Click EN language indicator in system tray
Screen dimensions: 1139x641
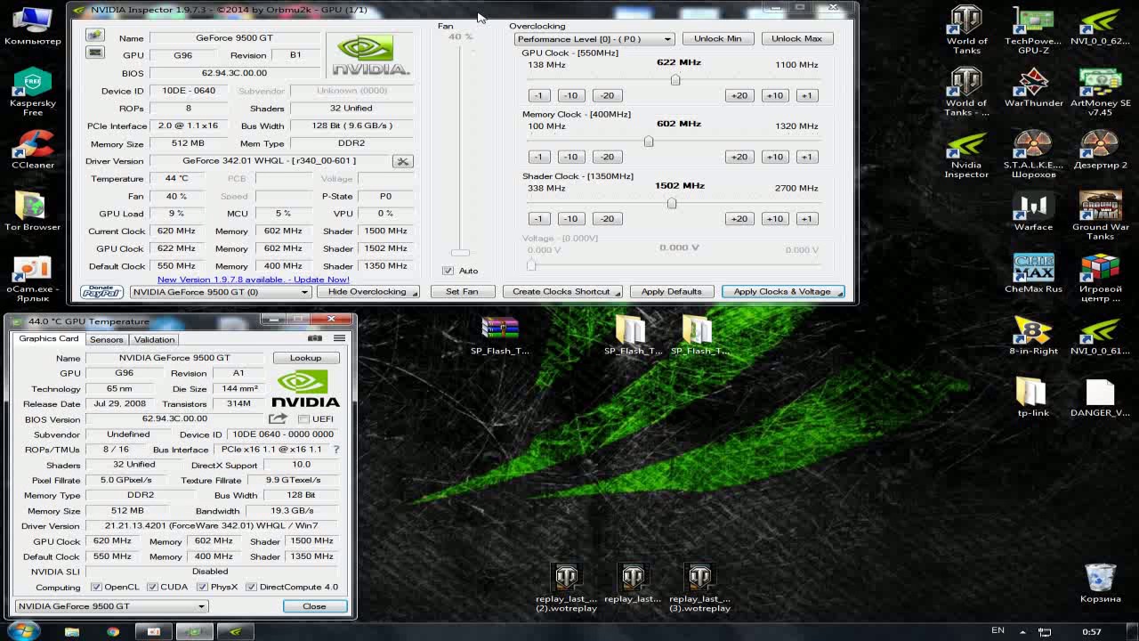tap(998, 630)
